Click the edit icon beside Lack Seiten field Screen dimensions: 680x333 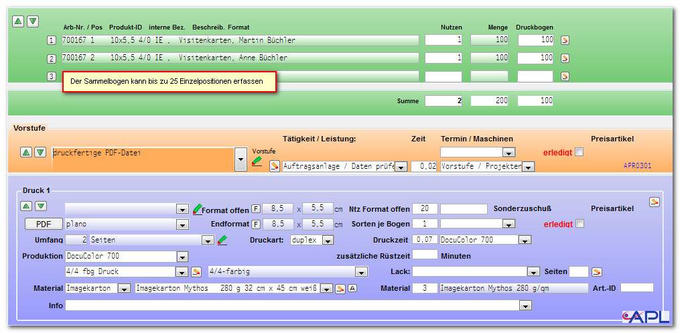tap(597, 272)
